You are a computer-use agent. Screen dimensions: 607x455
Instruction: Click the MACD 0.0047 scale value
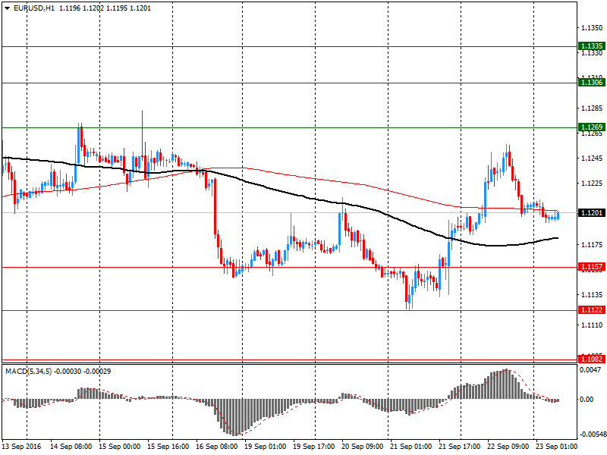tap(590, 370)
